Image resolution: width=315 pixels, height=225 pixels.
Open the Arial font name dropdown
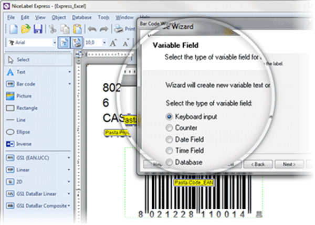click(x=55, y=42)
